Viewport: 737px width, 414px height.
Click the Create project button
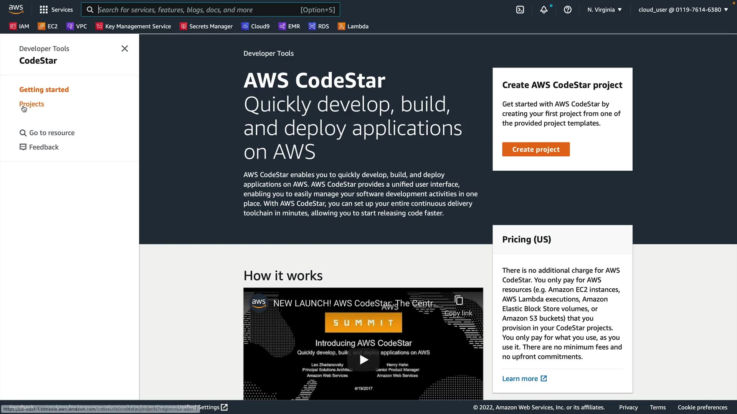coord(535,149)
